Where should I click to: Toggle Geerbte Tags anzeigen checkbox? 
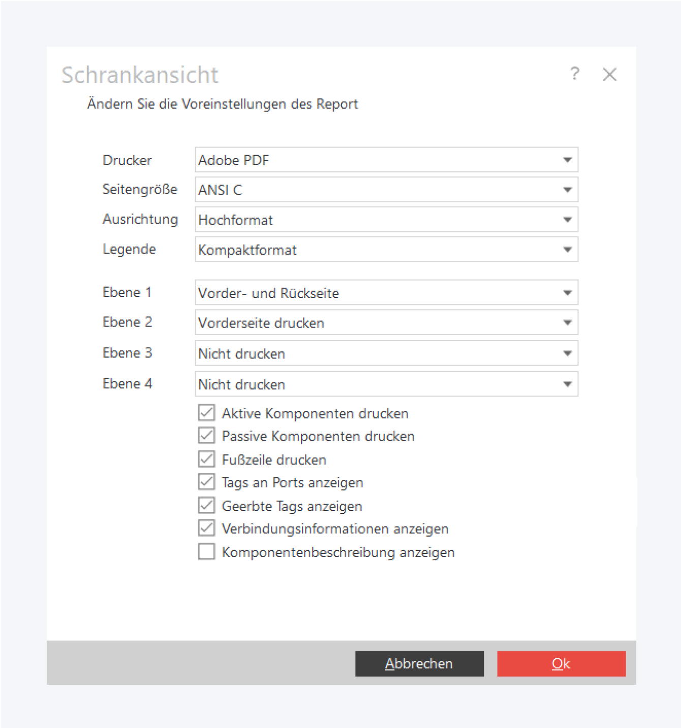(206, 505)
